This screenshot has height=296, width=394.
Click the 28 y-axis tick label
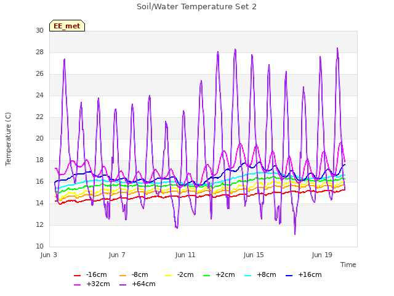(39, 52)
